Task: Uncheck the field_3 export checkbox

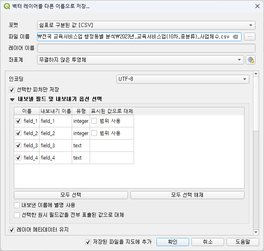Action: point(18,145)
